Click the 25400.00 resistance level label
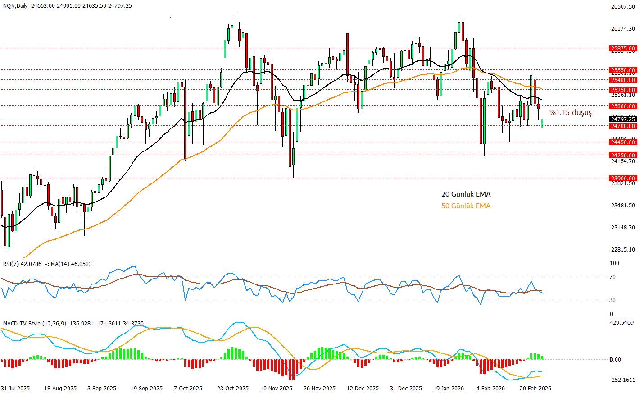 (622, 80)
